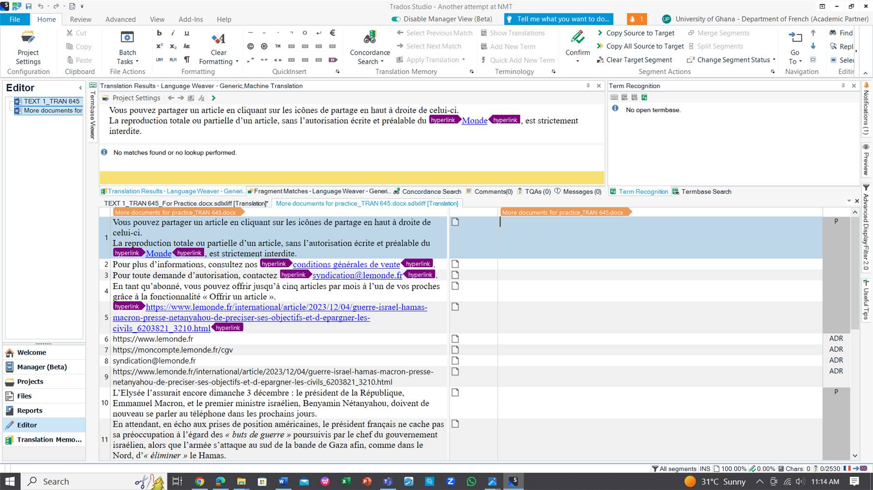Confirm the current segment
The image size is (873, 490).
click(578, 43)
